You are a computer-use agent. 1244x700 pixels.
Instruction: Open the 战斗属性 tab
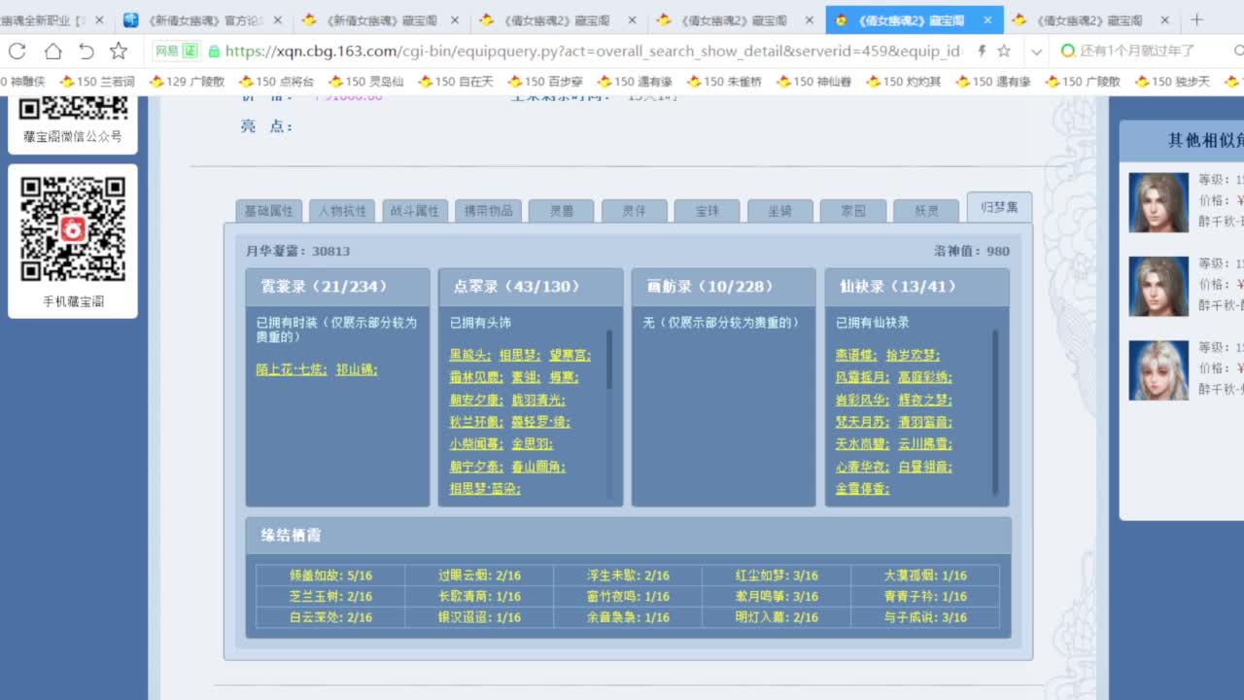[x=415, y=211]
